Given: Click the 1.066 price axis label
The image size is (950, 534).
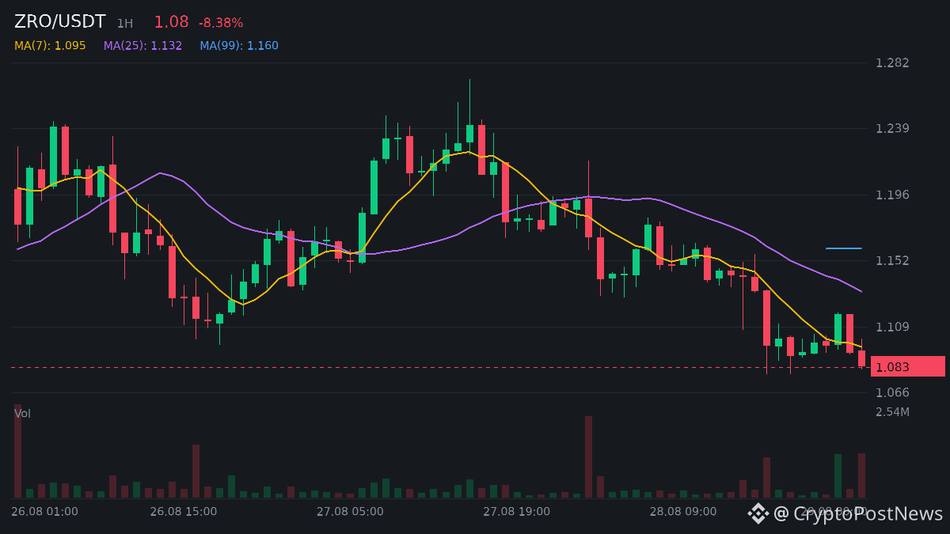Looking at the screenshot, I should [892, 392].
